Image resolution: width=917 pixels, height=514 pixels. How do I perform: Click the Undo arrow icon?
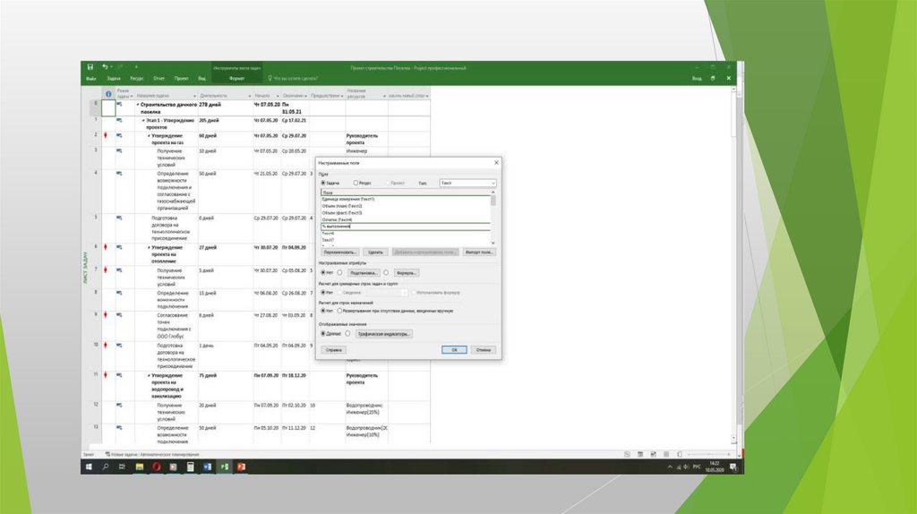104,67
